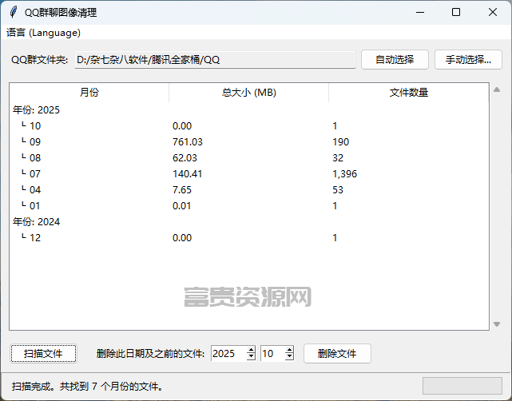Maximize the QQ群聊图像清理 window

[456, 13]
